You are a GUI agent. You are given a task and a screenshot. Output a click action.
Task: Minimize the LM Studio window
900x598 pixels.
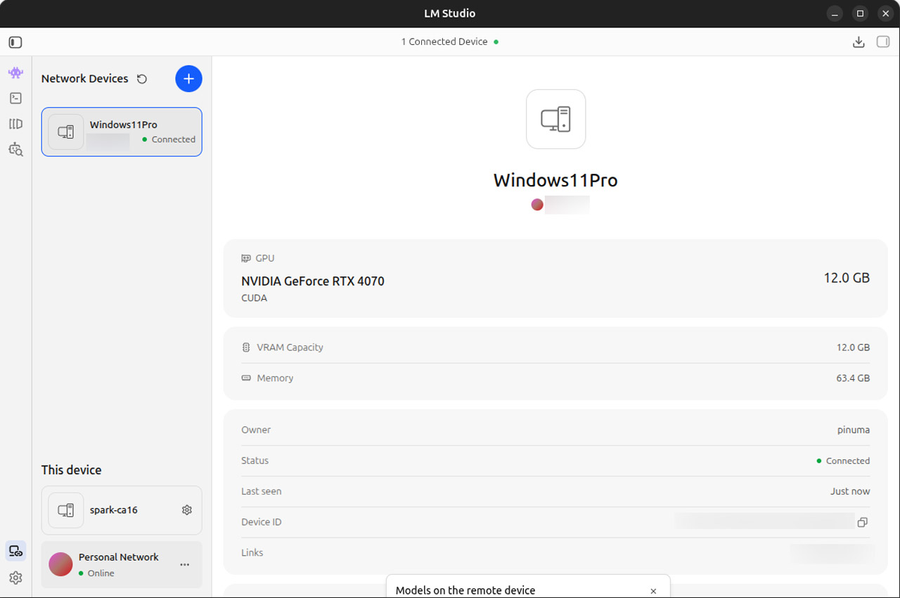click(835, 13)
